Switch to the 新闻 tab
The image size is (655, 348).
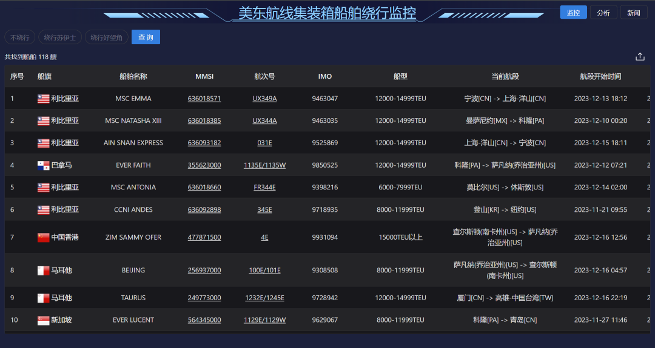coord(633,13)
